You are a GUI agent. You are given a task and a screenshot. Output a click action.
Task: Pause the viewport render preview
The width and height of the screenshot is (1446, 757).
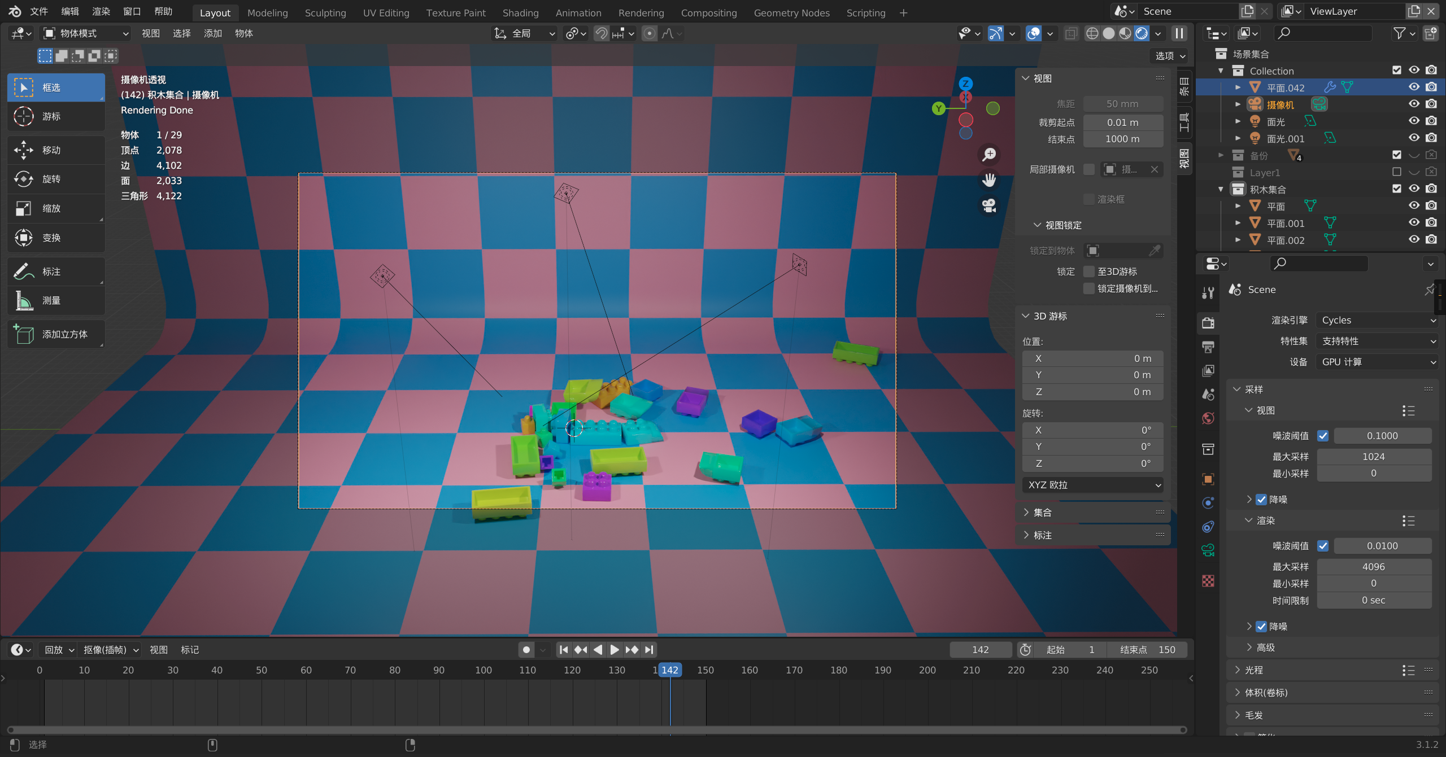1179,33
